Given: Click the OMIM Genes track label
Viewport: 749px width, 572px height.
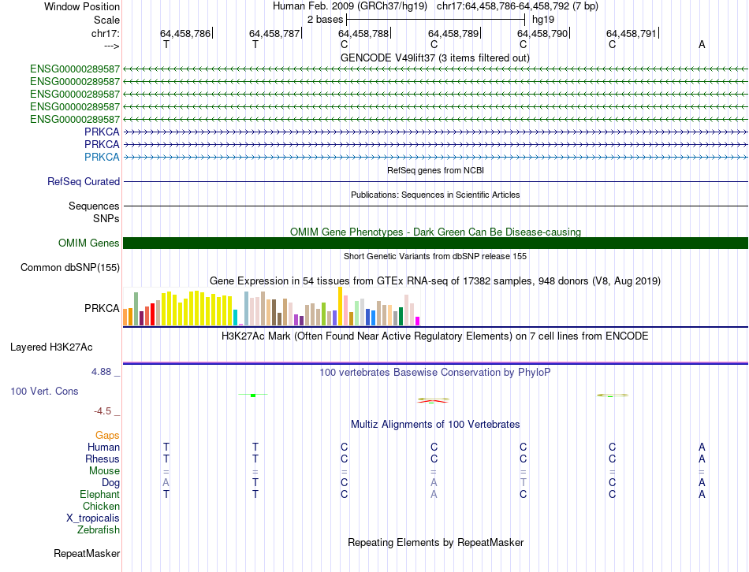Looking at the screenshot, I should click(x=88, y=243).
